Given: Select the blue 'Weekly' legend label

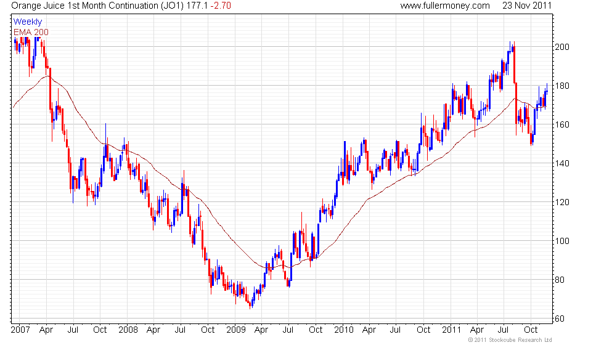Looking at the screenshot, I should tap(28, 22).
